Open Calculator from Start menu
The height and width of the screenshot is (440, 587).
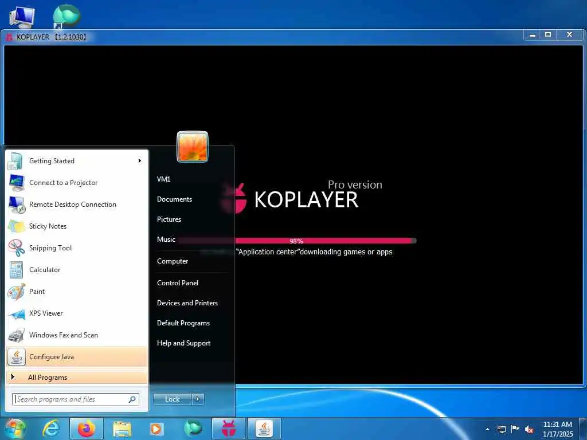point(77,270)
